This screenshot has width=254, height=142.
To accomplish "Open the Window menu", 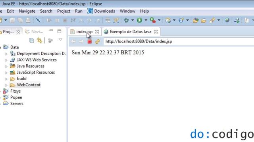I will coord(127,11).
